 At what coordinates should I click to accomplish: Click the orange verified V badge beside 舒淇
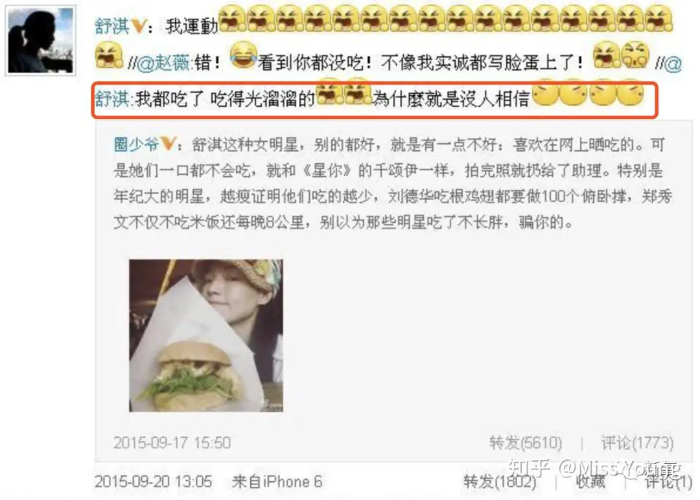click(139, 26)
